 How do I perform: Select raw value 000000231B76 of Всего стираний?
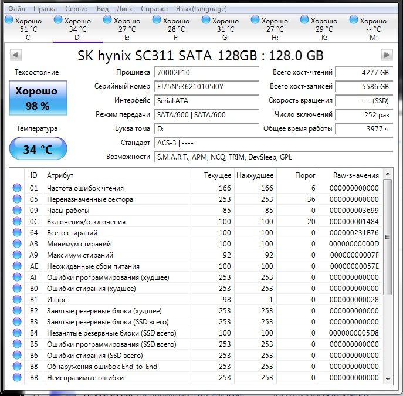point(354,233)
